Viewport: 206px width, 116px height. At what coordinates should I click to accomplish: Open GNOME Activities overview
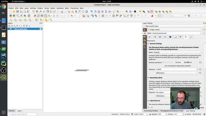coord(5,1)
